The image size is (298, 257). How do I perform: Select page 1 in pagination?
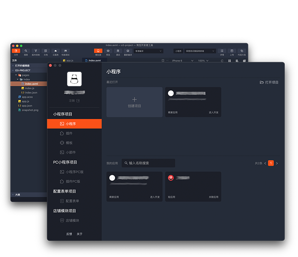pos(271,163)
